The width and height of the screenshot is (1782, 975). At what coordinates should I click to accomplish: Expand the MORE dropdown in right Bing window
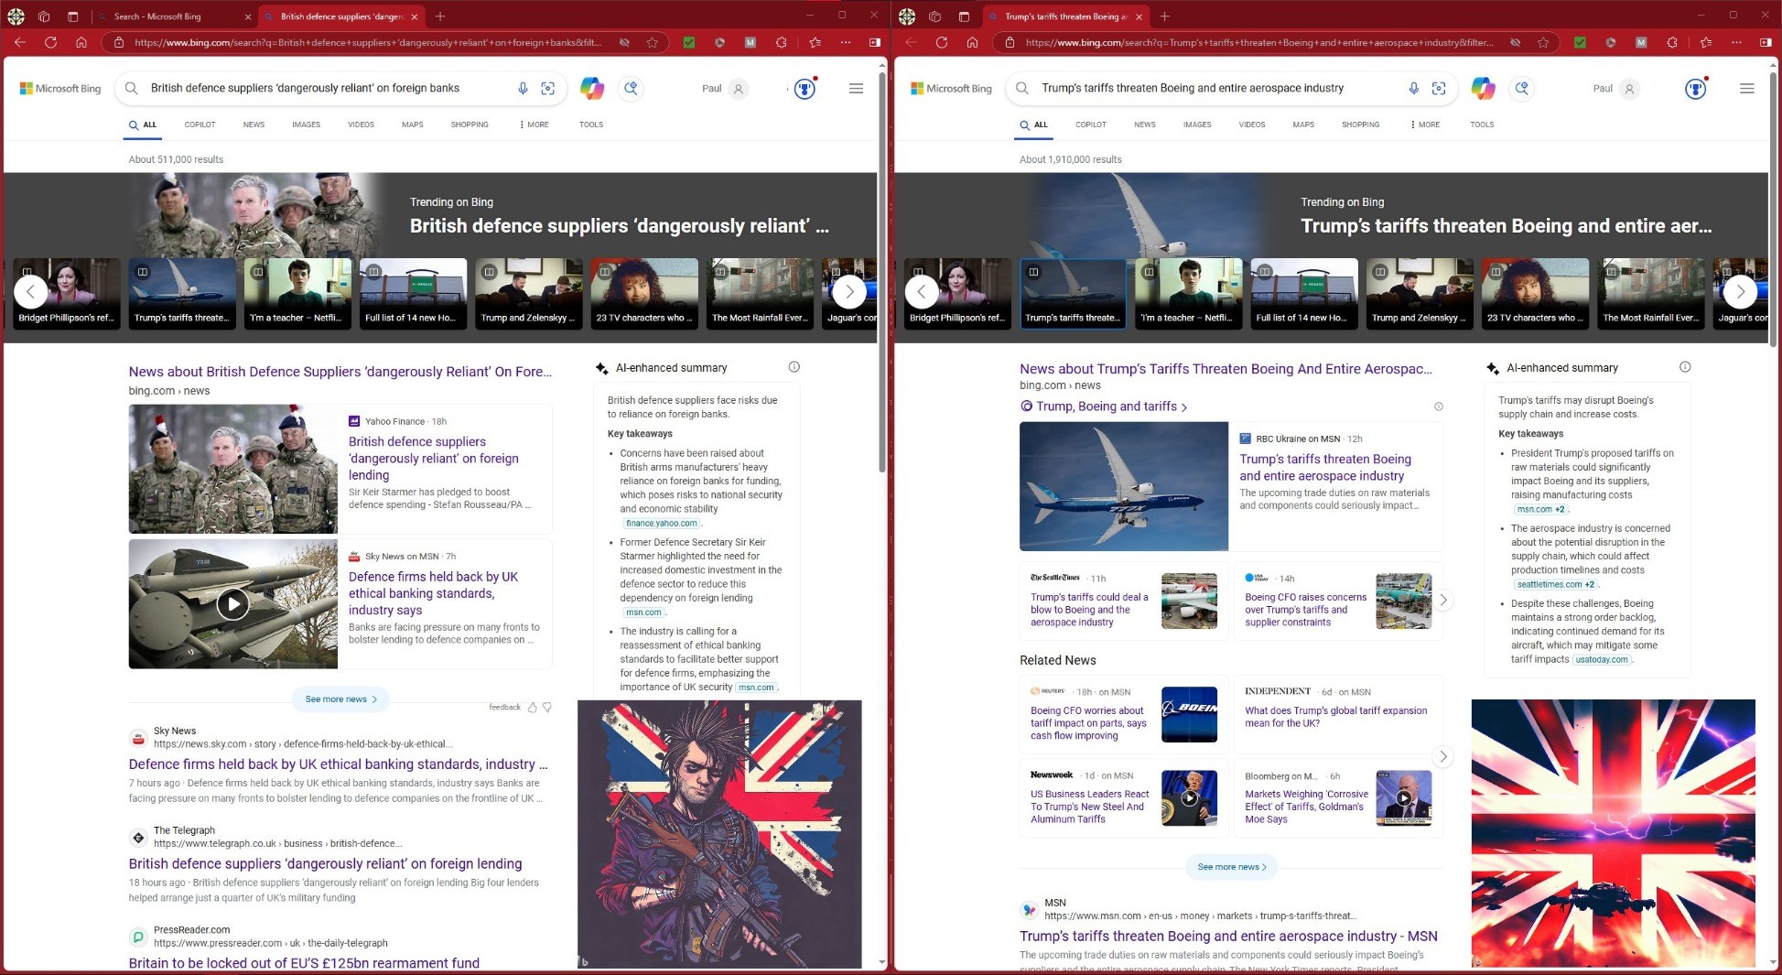(x=1425, y=125)
